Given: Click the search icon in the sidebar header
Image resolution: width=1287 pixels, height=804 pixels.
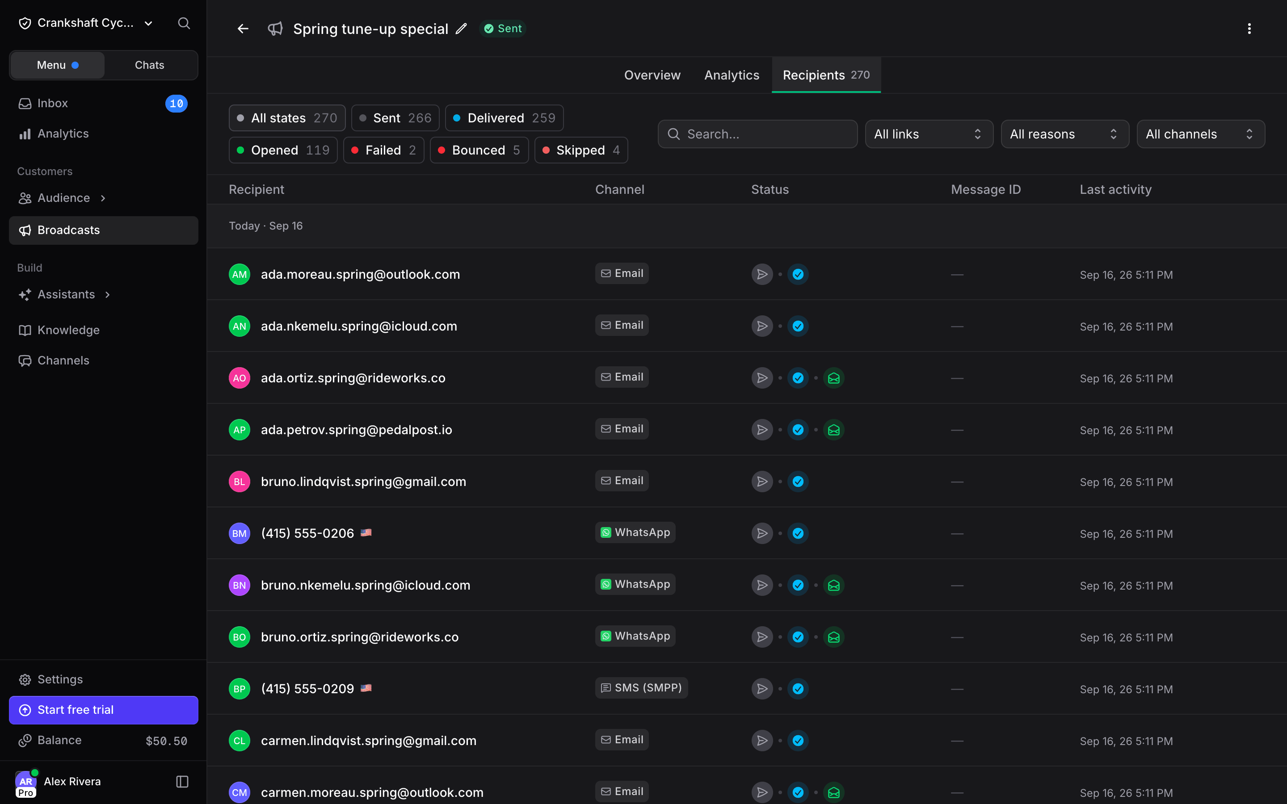Looking at the screenshot, I should point(184,23).
